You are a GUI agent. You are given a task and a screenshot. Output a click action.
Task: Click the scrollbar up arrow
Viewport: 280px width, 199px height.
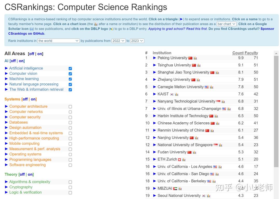(276, 53)
